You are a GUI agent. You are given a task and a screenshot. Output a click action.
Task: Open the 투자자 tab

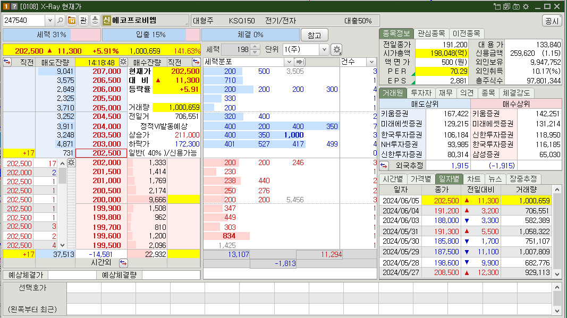pyautogui.click(x=421, y=93)
